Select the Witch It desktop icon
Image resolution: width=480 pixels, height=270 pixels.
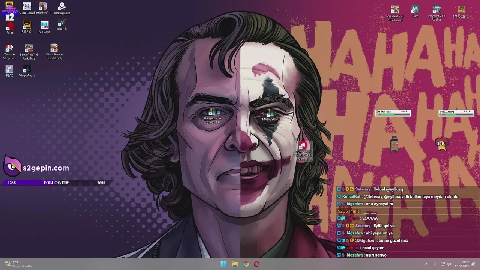[61, 25]
